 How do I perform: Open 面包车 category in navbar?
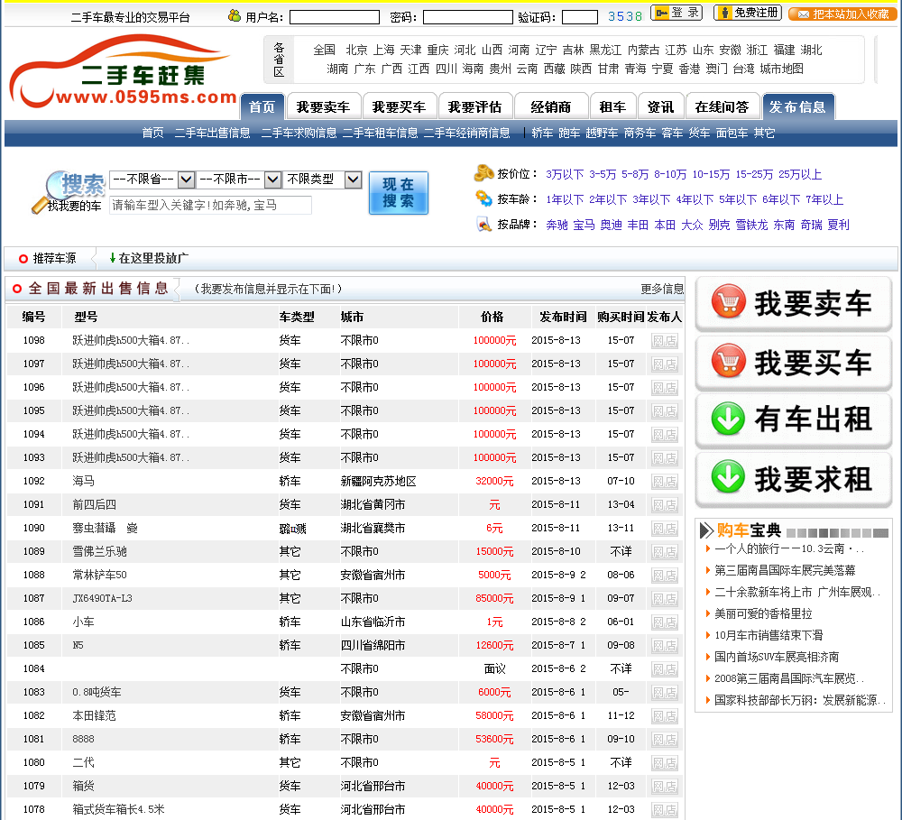tap(732, 134)
